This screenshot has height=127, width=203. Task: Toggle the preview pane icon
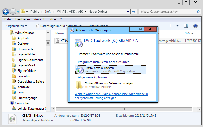point(186,26)
